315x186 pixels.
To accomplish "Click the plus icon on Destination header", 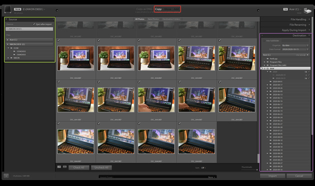I will click(x=262, y=36).
